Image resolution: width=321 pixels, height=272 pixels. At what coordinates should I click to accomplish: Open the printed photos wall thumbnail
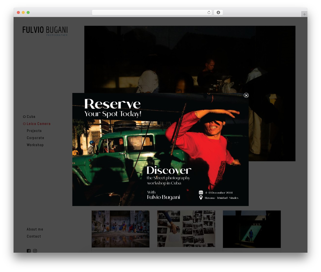click(186, 229)
